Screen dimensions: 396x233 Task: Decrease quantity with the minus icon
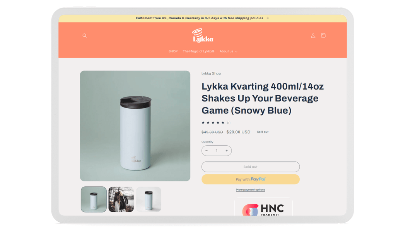point(207,151)
